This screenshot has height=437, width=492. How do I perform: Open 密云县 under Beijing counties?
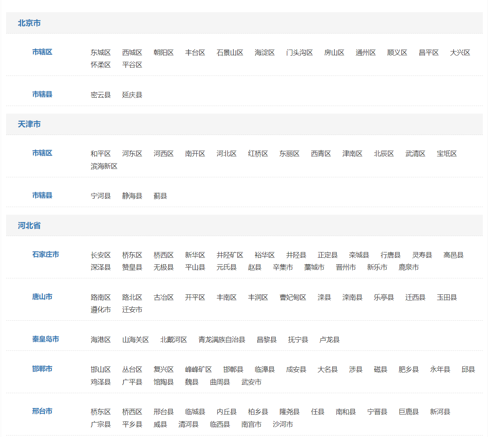101,95
